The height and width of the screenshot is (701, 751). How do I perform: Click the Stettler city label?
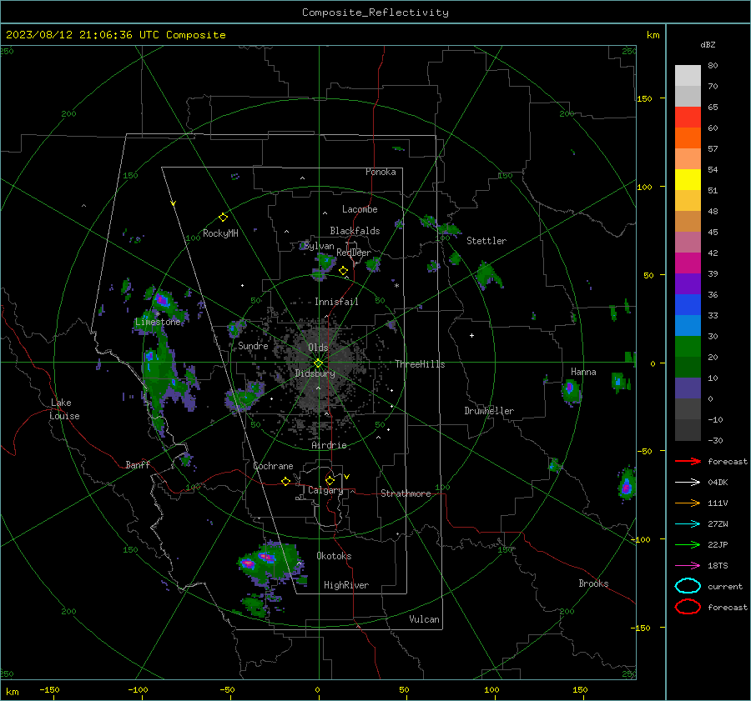click(486, 241)
